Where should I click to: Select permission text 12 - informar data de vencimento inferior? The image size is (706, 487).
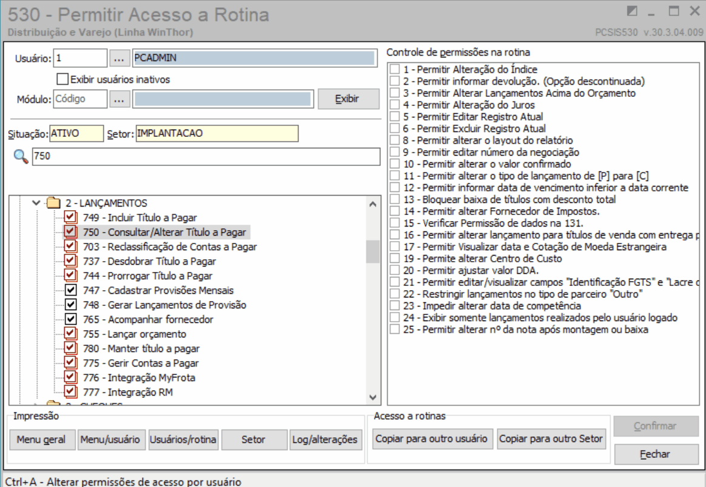click(545, 188)
